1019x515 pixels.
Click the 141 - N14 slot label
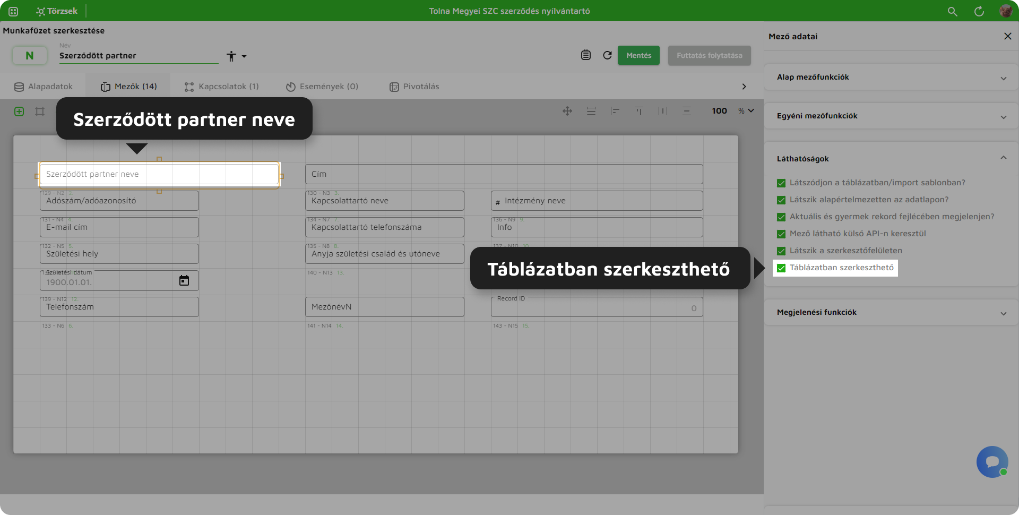pyautogui.click(x=319, y=326)
